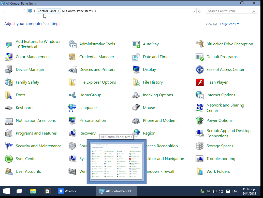The height and width of the screenshot is (198, 263).
Task: Go up one folder level
Action: click(x=24, y=11)
